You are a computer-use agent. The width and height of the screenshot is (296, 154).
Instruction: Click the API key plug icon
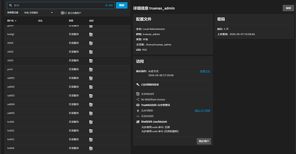[138, 110]
